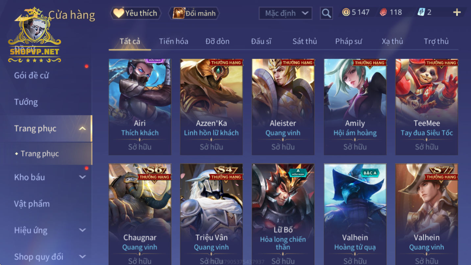
Task: Expand the Kho báu sidebar section
Action: [x=83, y=177]
